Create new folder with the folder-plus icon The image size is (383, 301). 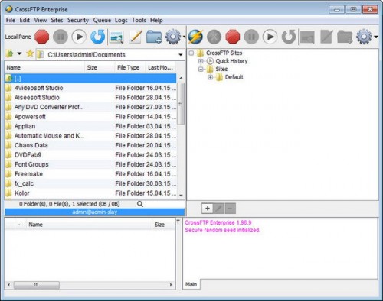pyautogui.click(x=154, y=37)
